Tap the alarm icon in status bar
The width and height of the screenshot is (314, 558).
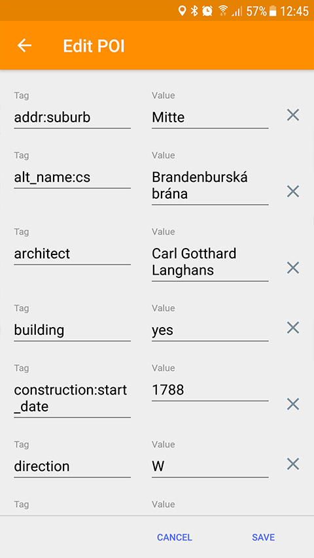pos(207,11)
